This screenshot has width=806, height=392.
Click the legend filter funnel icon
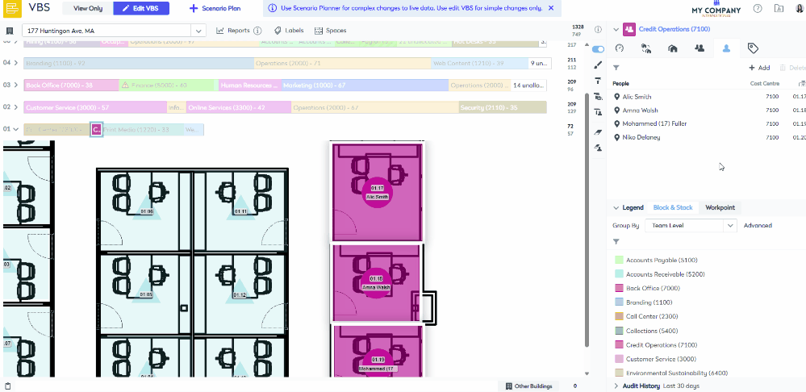(x=616, y=241)
